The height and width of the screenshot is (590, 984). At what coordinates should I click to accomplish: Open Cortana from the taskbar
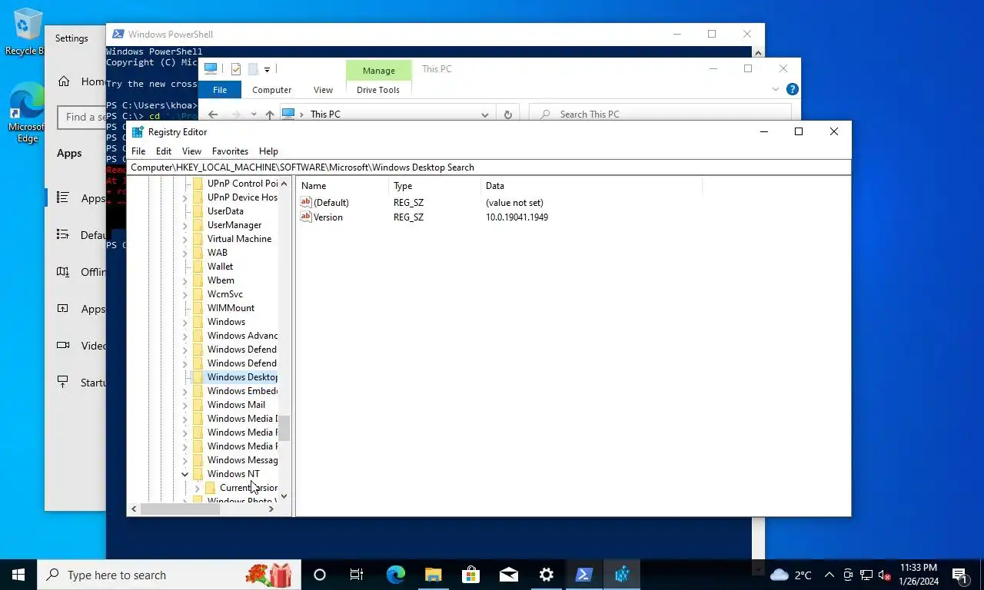point(320,575)
